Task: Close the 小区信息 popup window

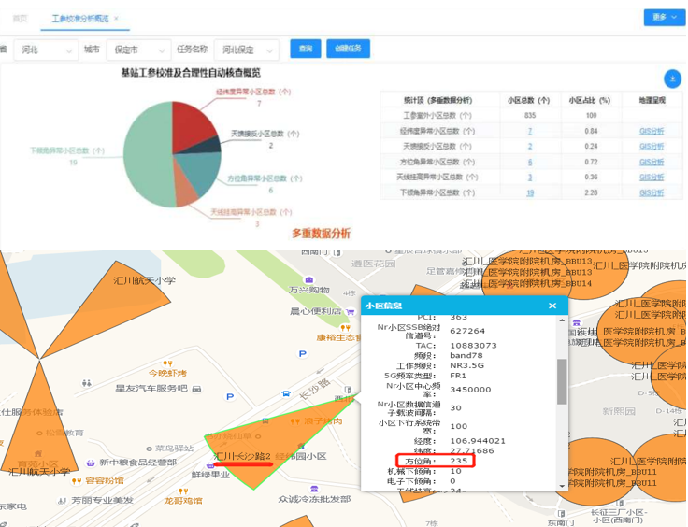Action: click(552, 306)
